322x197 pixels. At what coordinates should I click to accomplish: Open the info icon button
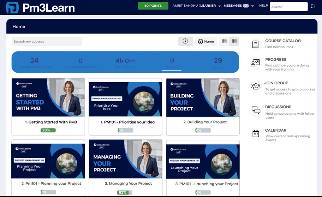[x=185, y=41]
